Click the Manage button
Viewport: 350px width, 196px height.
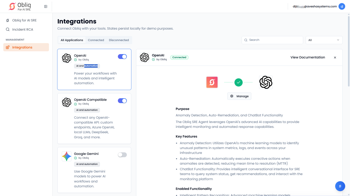[239, 96]
